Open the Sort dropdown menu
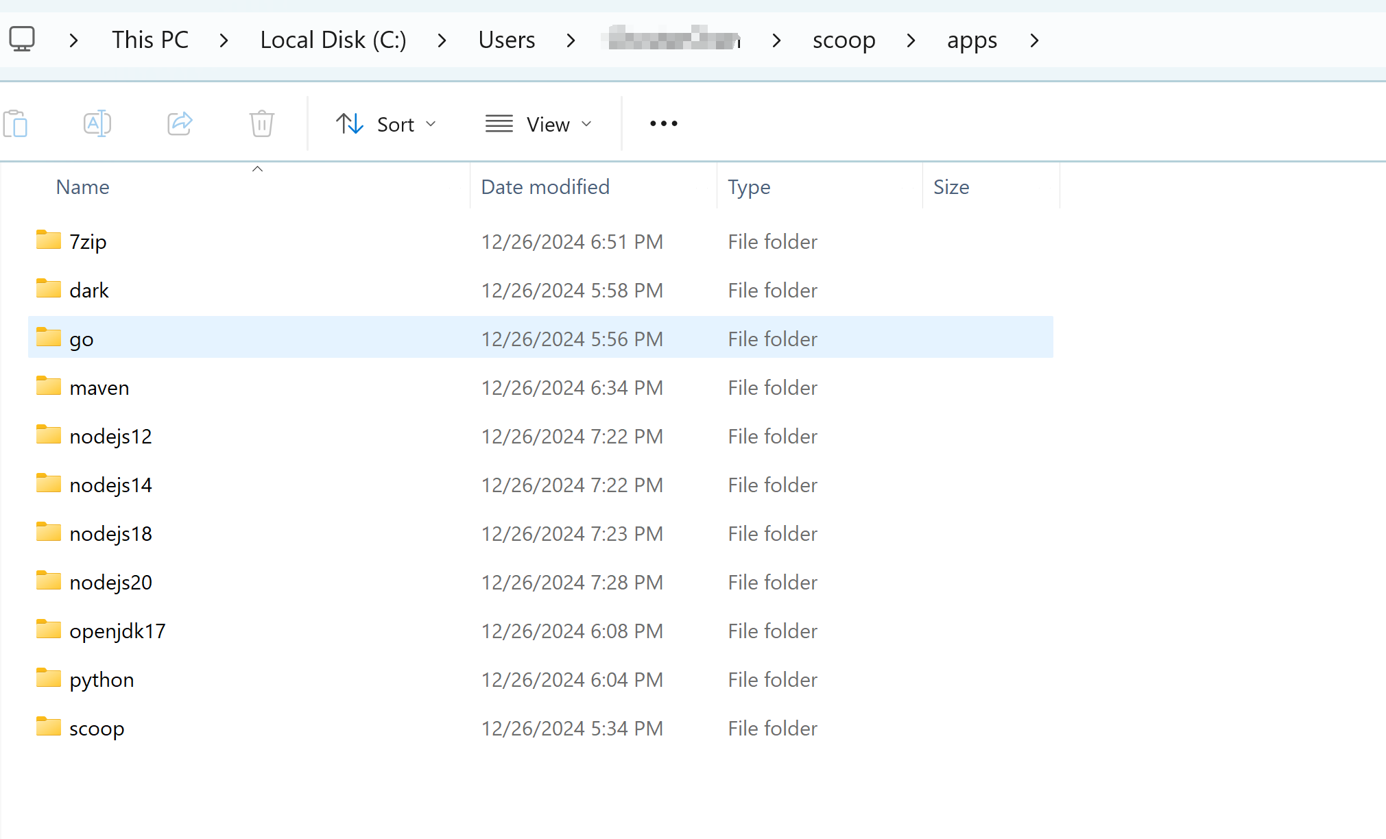The image size is (1386, 839). click(385, 124)
